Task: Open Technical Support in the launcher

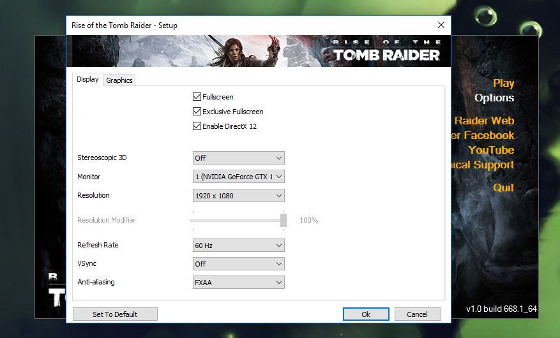Action: (483, 165)
